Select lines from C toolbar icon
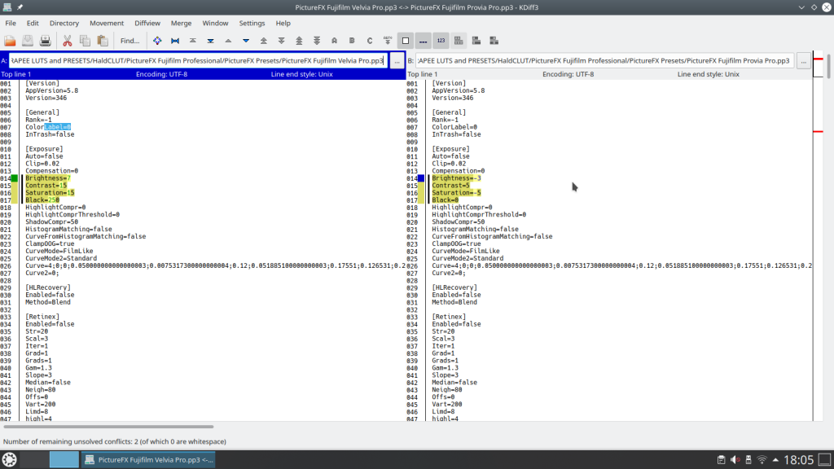 [x=370, y=41]
